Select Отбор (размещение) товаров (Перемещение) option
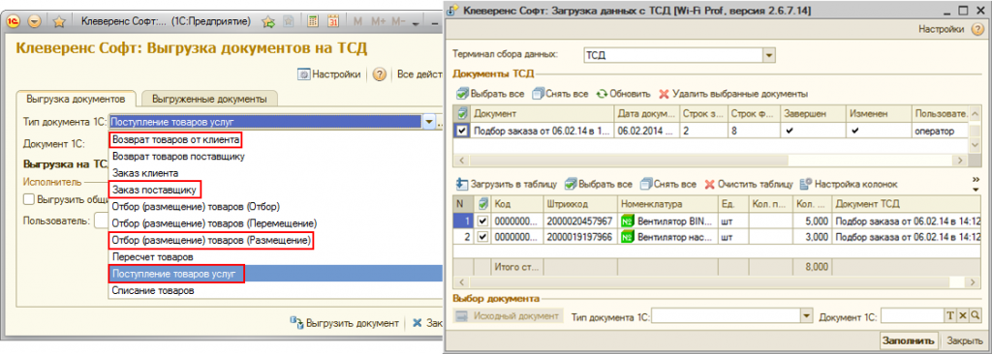The image size is (992, 354). pos(214,223)
